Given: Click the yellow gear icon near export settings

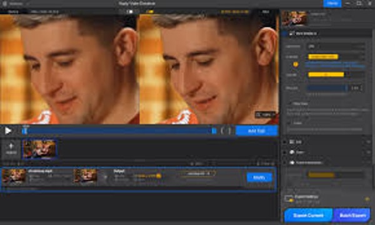Looking at the screenshot, I should point(367,199).
